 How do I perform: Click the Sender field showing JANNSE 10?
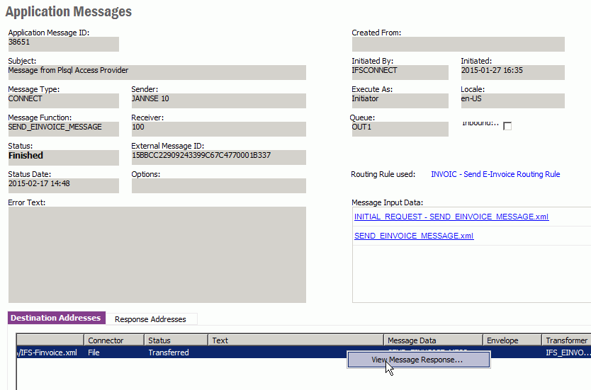(218, 101)
